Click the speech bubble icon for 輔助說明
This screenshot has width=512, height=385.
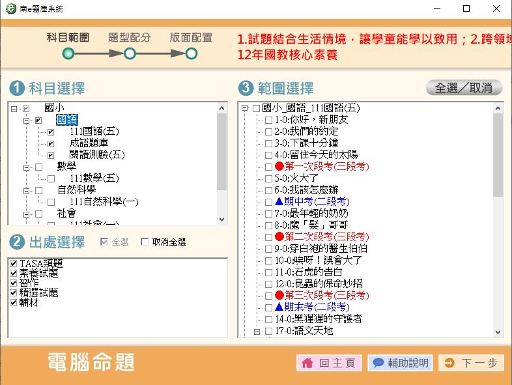(x=378, y=364)
